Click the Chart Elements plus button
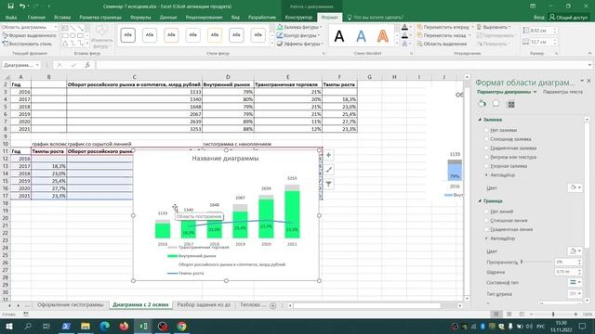This screenshot has width=595, height=334. [x=328, y=155]
